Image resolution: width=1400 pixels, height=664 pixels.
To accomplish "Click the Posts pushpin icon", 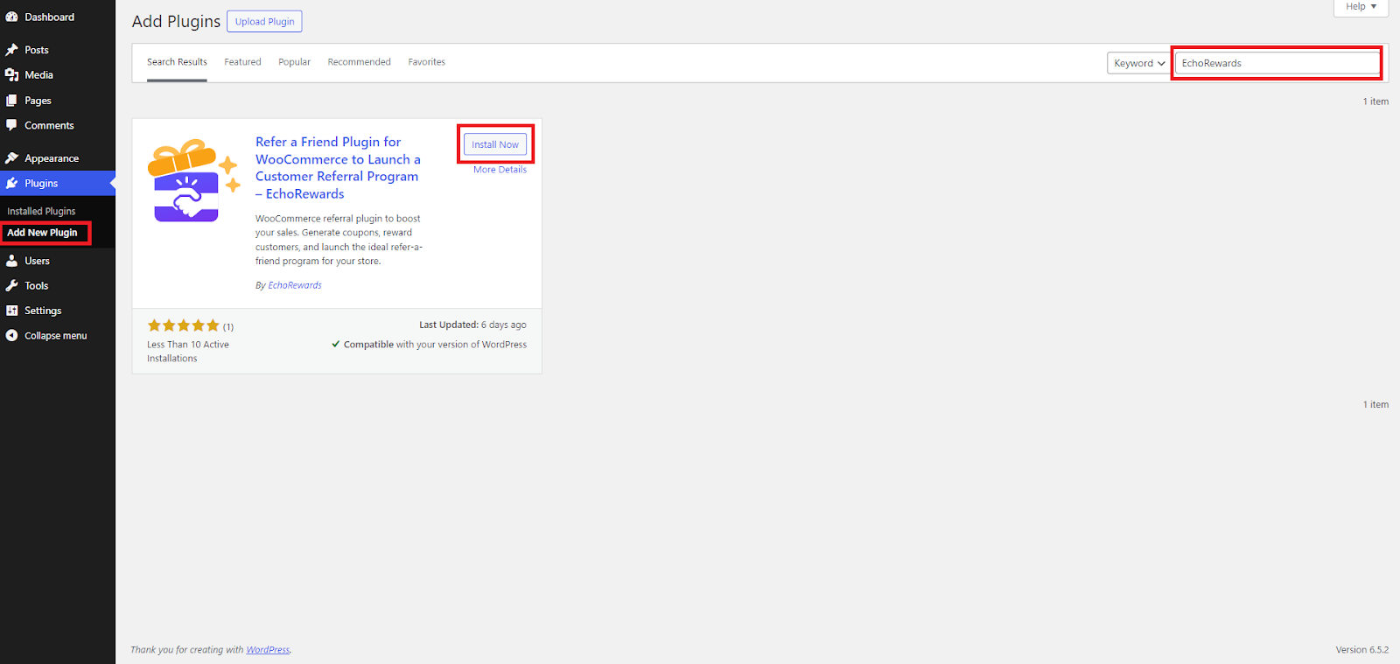I will 11,50.
